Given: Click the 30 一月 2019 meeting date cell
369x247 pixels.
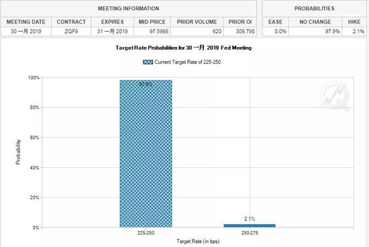Looking at the screenshot, I should click(x=26, y=32).
